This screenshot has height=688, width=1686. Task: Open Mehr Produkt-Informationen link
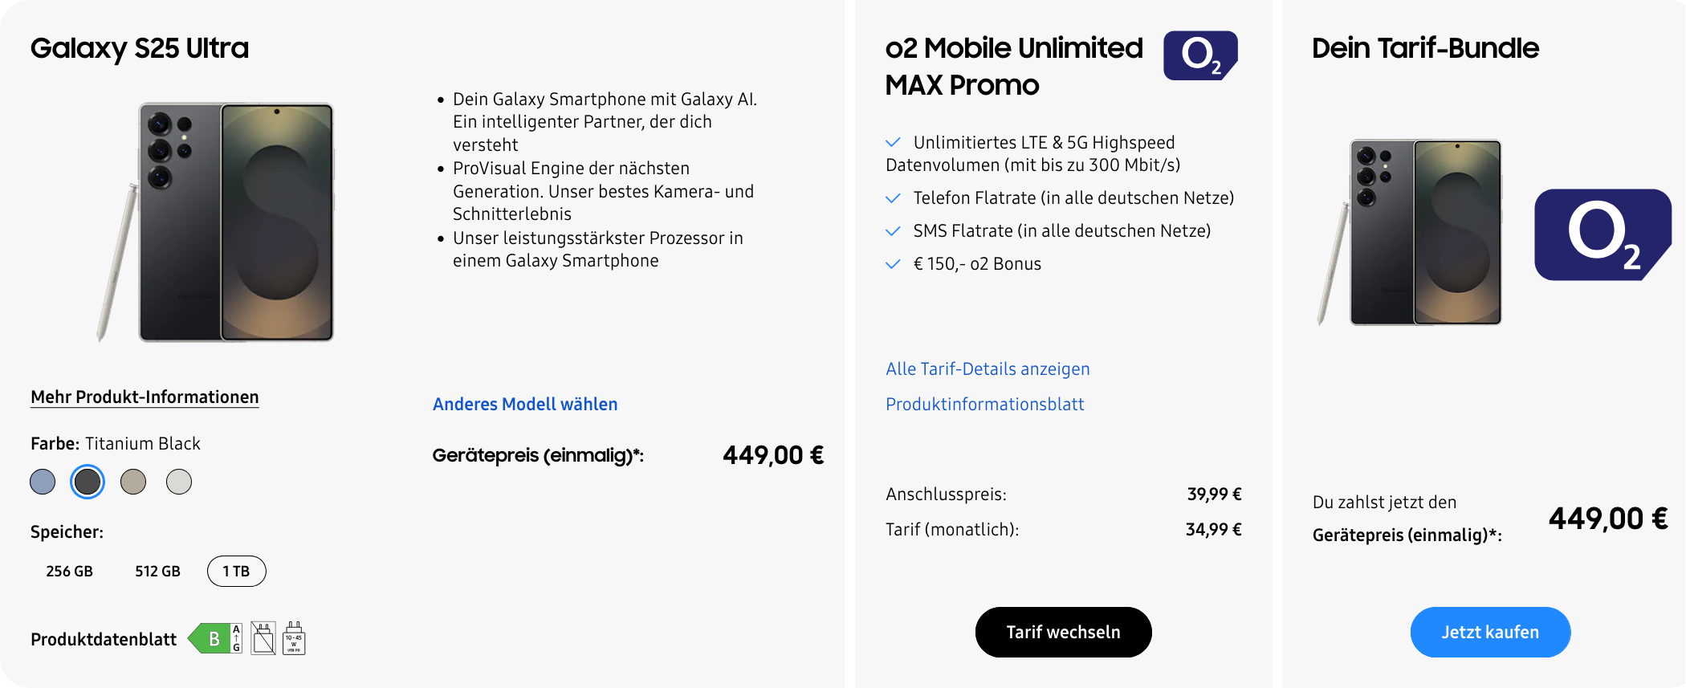click(145, 397)
